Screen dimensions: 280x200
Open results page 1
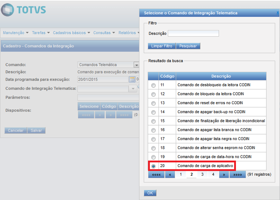pos(181,174)
